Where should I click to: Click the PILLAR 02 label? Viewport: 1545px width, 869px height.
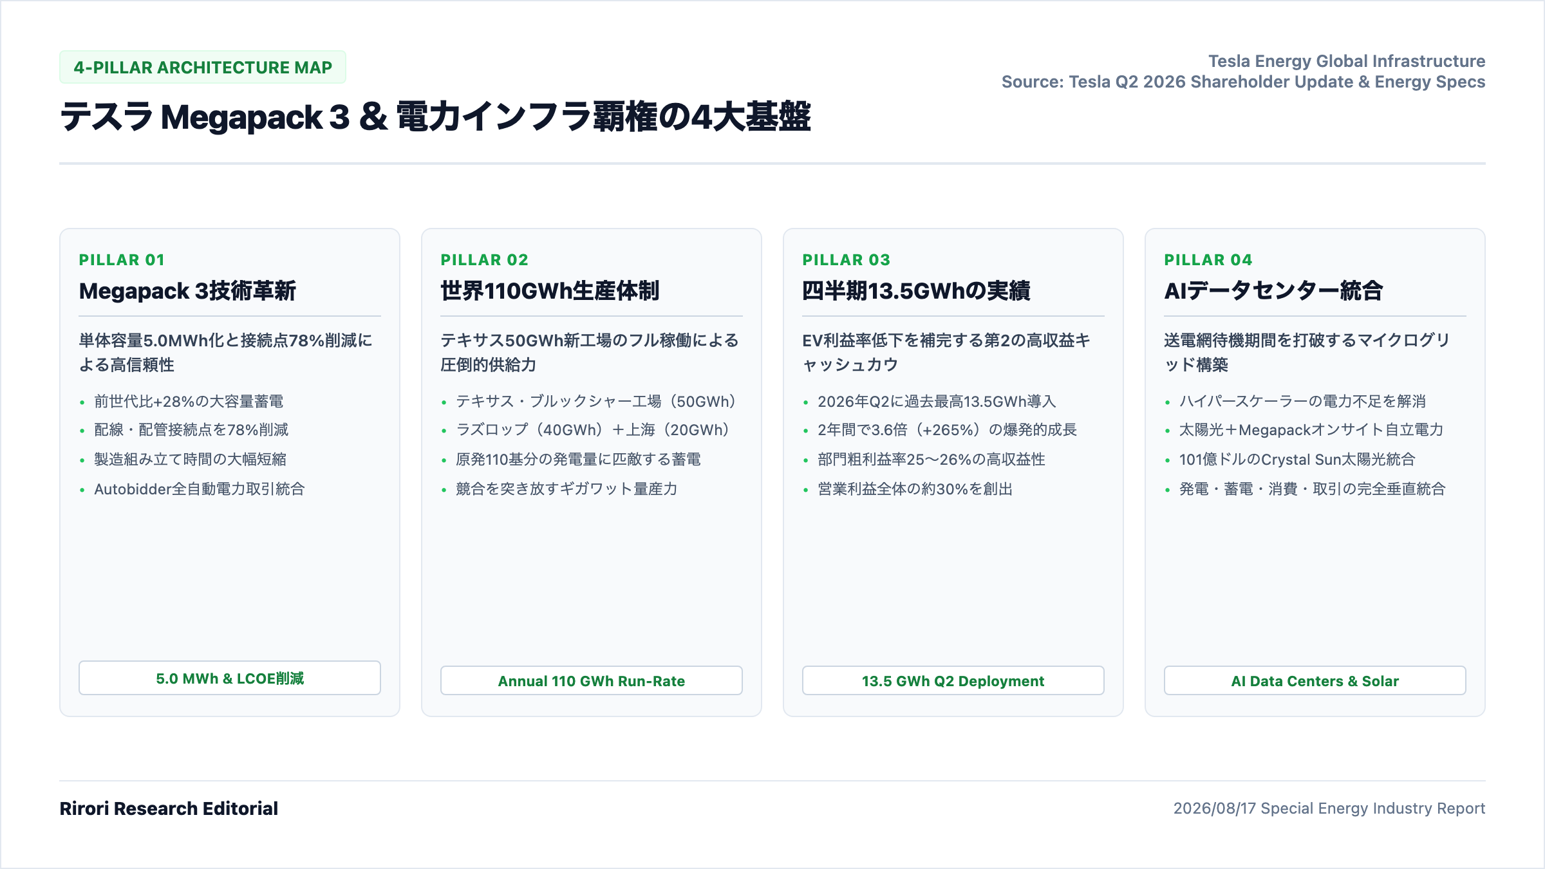click(x=484, y=260)
